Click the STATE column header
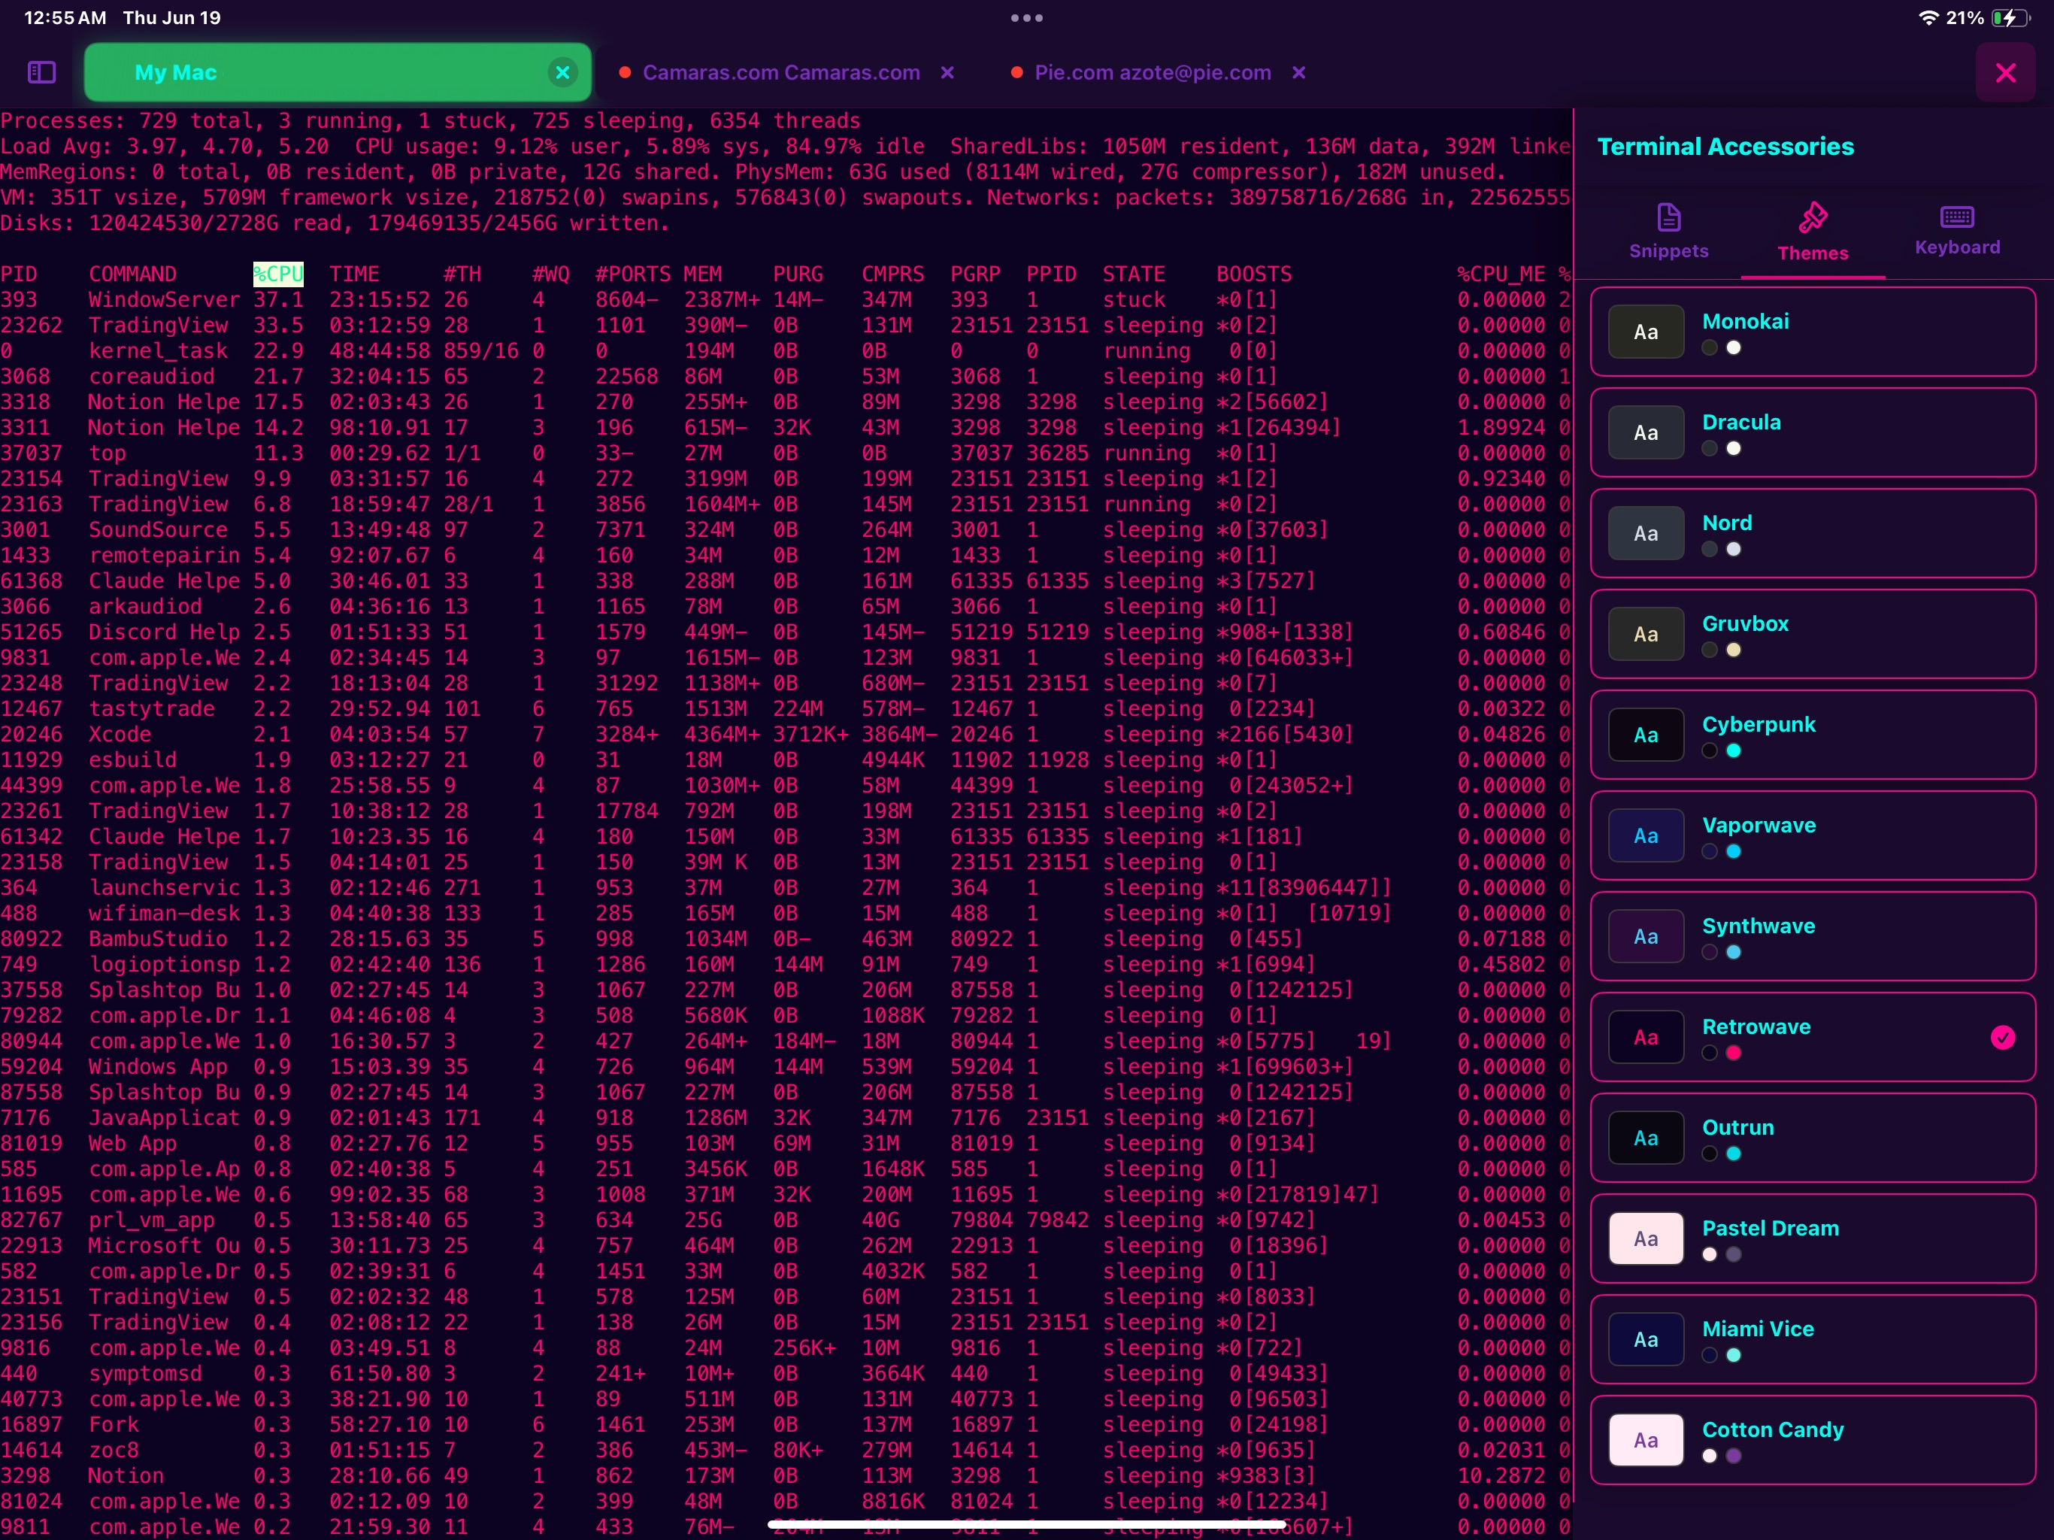This screenshot has height=1540, width=2054. pyautogui.click(x=1134, y=274)
